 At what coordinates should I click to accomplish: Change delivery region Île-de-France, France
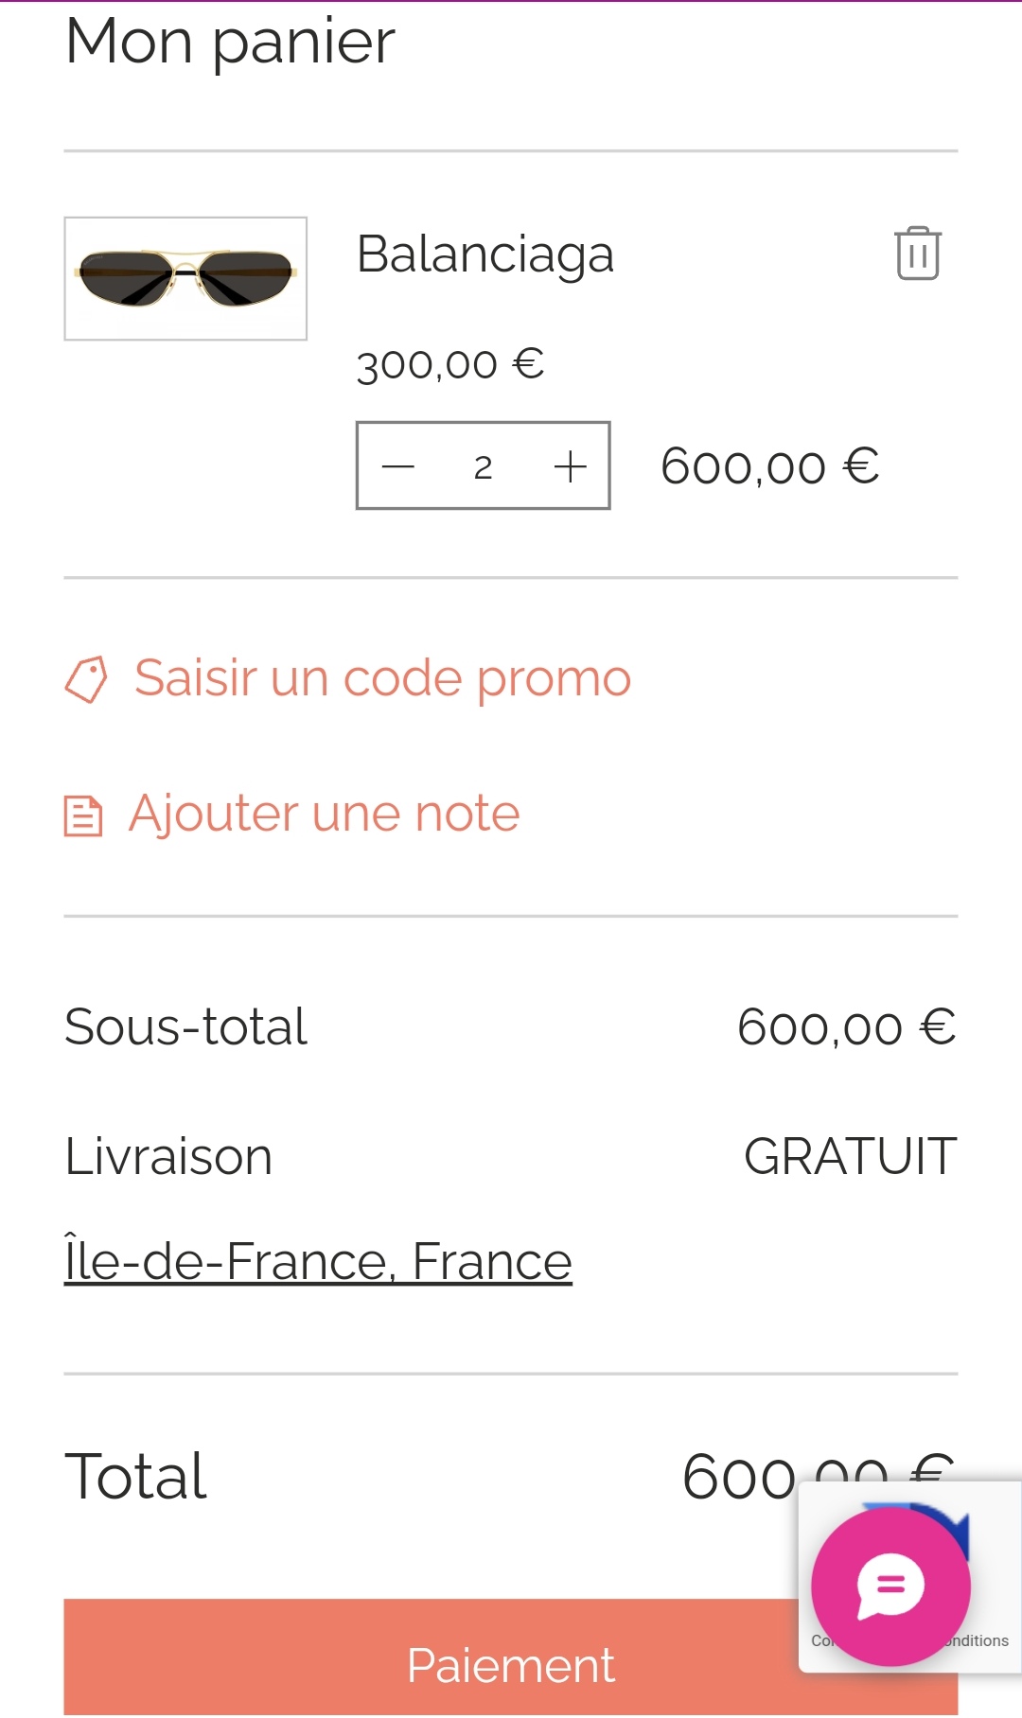318,1261
